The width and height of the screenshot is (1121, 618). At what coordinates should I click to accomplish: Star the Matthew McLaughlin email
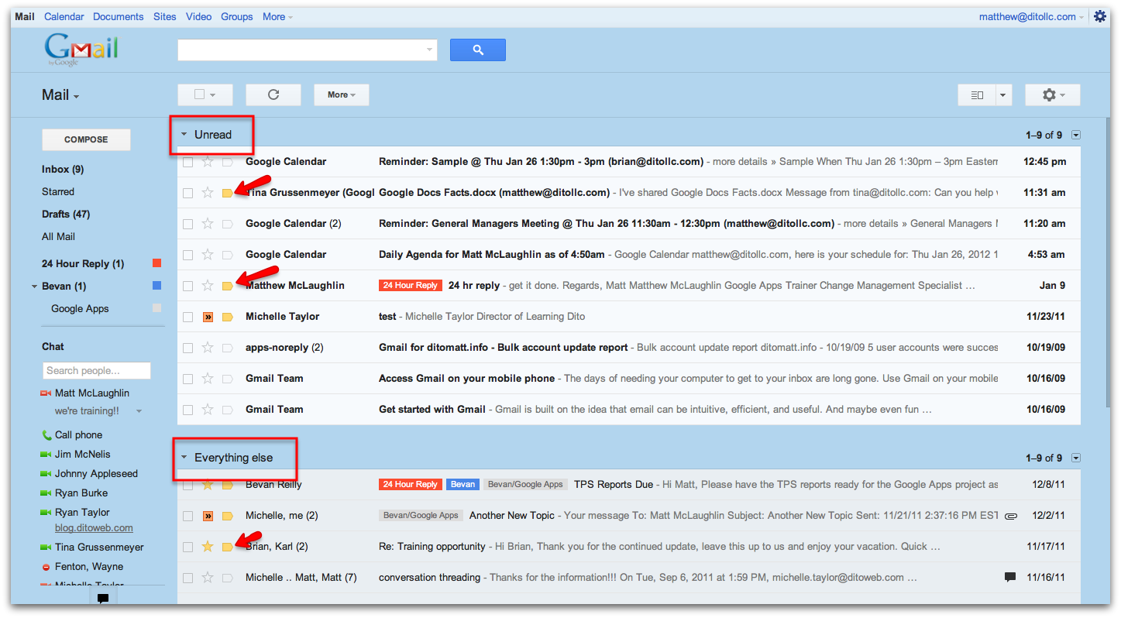(x=208, y=286)
